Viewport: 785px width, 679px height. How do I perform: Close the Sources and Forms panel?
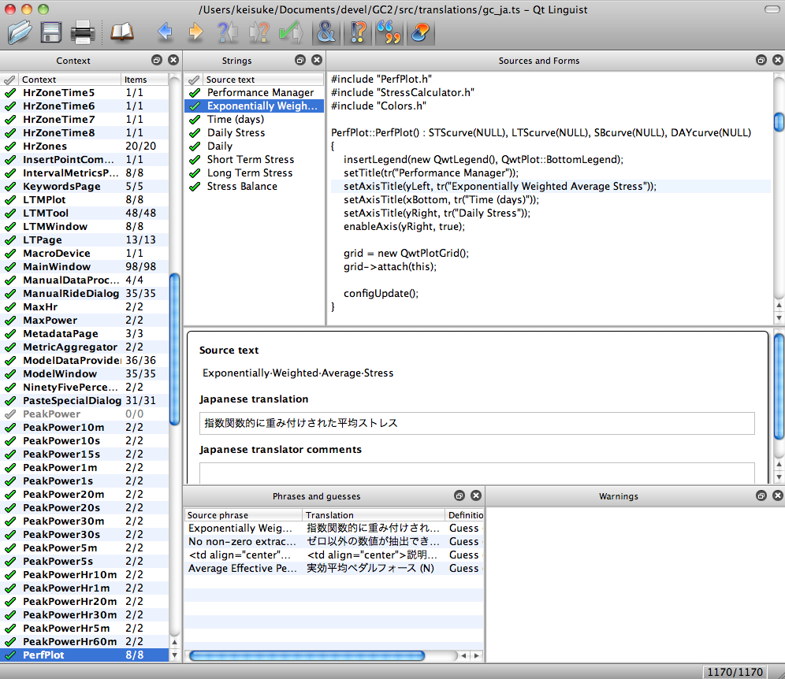777,60
